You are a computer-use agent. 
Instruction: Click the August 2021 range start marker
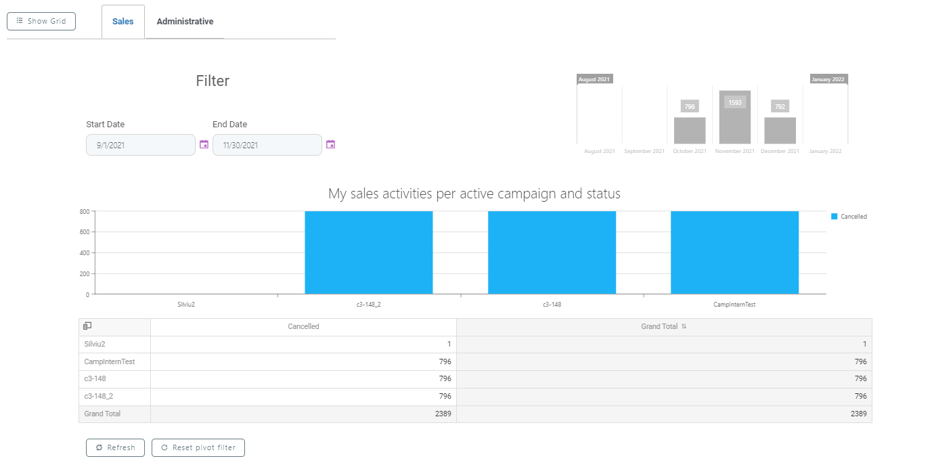pos(594,79)
